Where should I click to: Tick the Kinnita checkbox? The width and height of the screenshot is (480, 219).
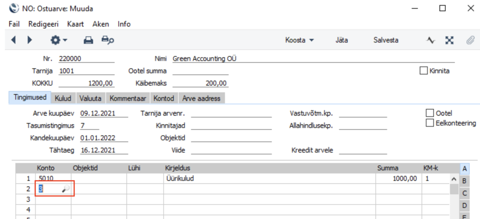tap(423, 71)
